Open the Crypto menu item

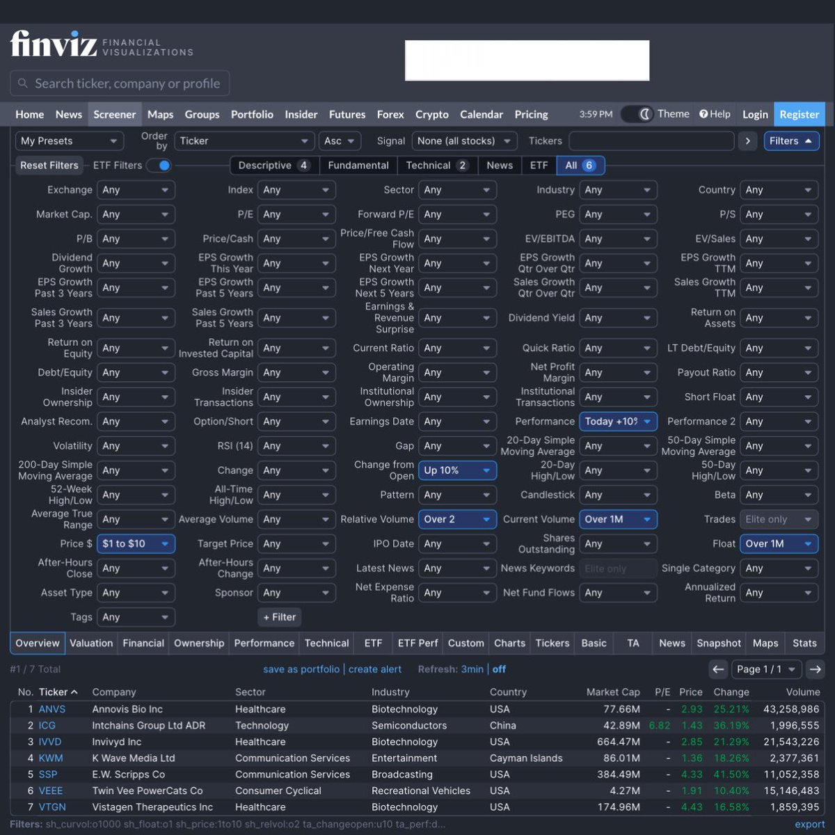click(432, 114)
